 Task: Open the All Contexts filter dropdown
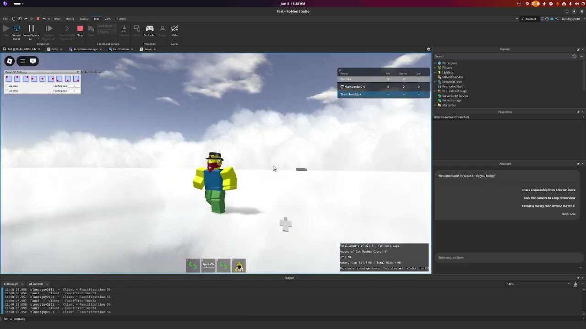tap(38, 284)
